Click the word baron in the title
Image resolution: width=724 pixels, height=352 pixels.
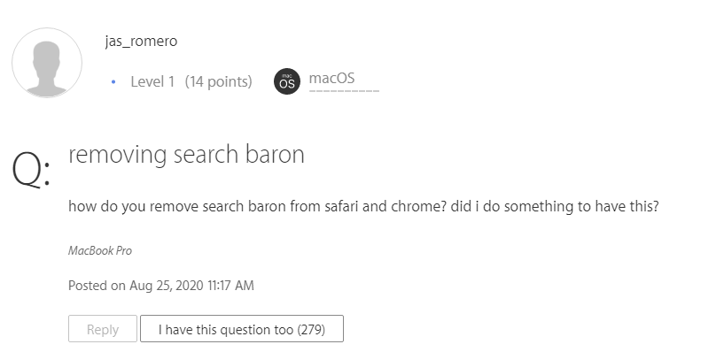[x=275, y=154]
